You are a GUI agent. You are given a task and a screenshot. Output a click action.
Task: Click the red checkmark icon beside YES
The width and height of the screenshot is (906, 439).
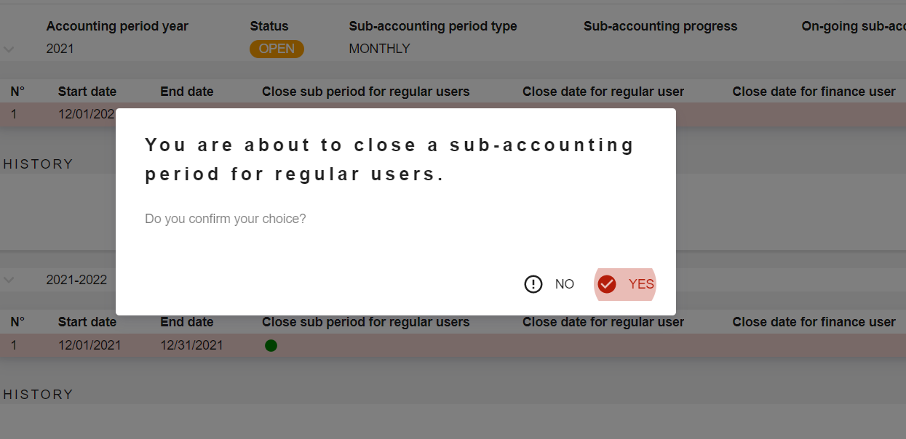(x=607, y=284)
